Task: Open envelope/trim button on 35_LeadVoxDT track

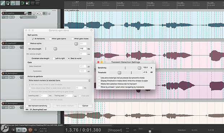Action: point(5,47)
